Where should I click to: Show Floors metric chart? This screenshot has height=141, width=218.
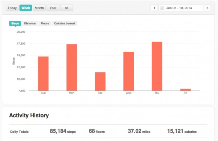[x=45, y=24]
